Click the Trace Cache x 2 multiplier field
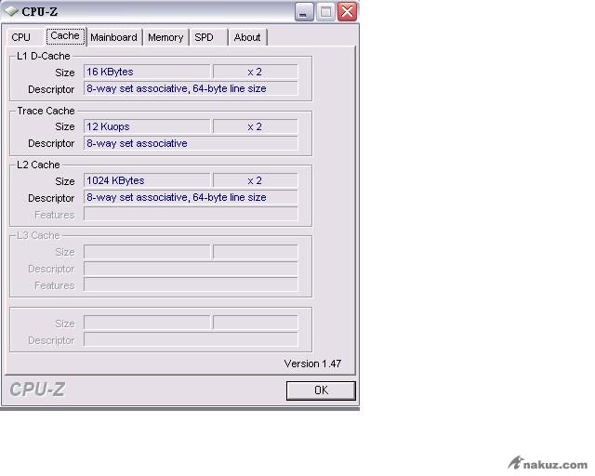This screenshot has width=595, height=476. pyautogui.click(x=256, y=126)
